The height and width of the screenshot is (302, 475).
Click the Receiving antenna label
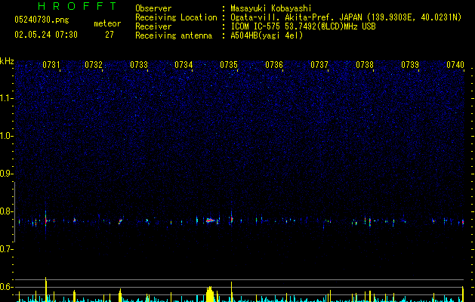(x=174, y=35)
